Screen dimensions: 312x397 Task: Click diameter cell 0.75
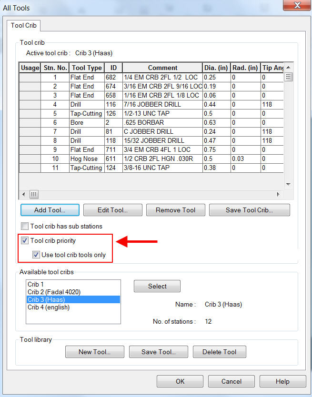click(216, 149)
